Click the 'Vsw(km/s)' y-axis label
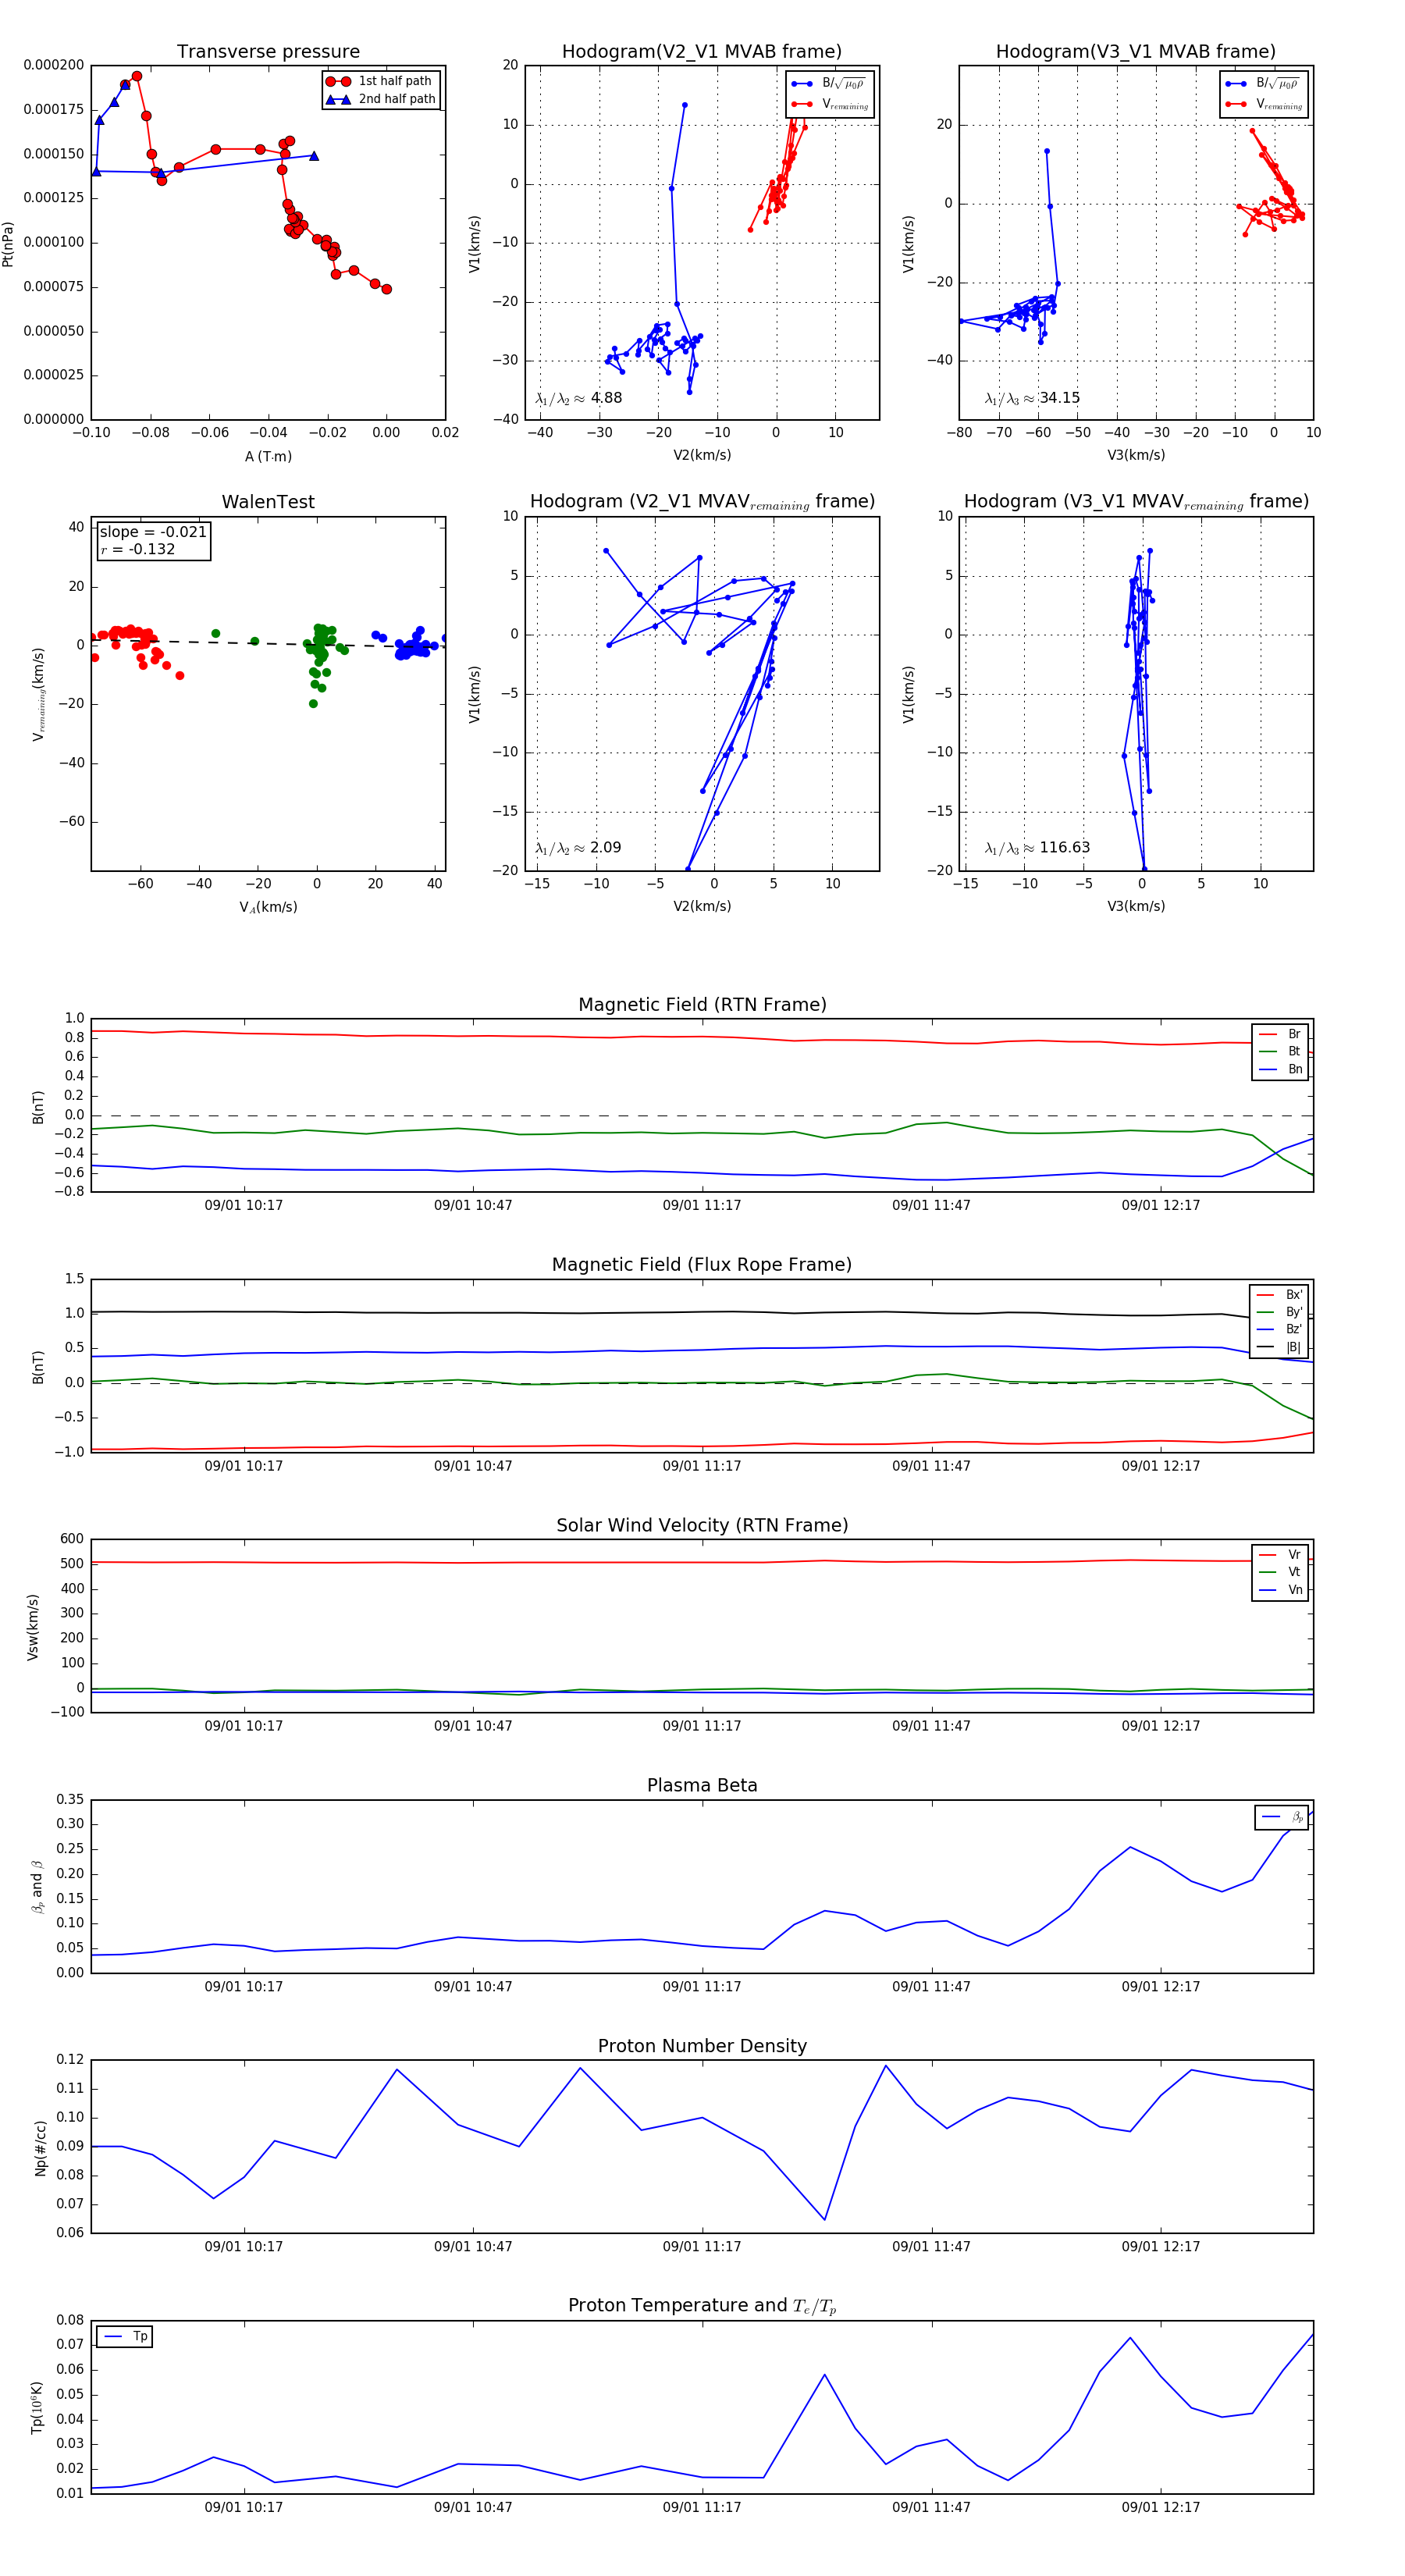Image resolution: width=1405 pixels, height=2576 pixels. click(33, 1627)
